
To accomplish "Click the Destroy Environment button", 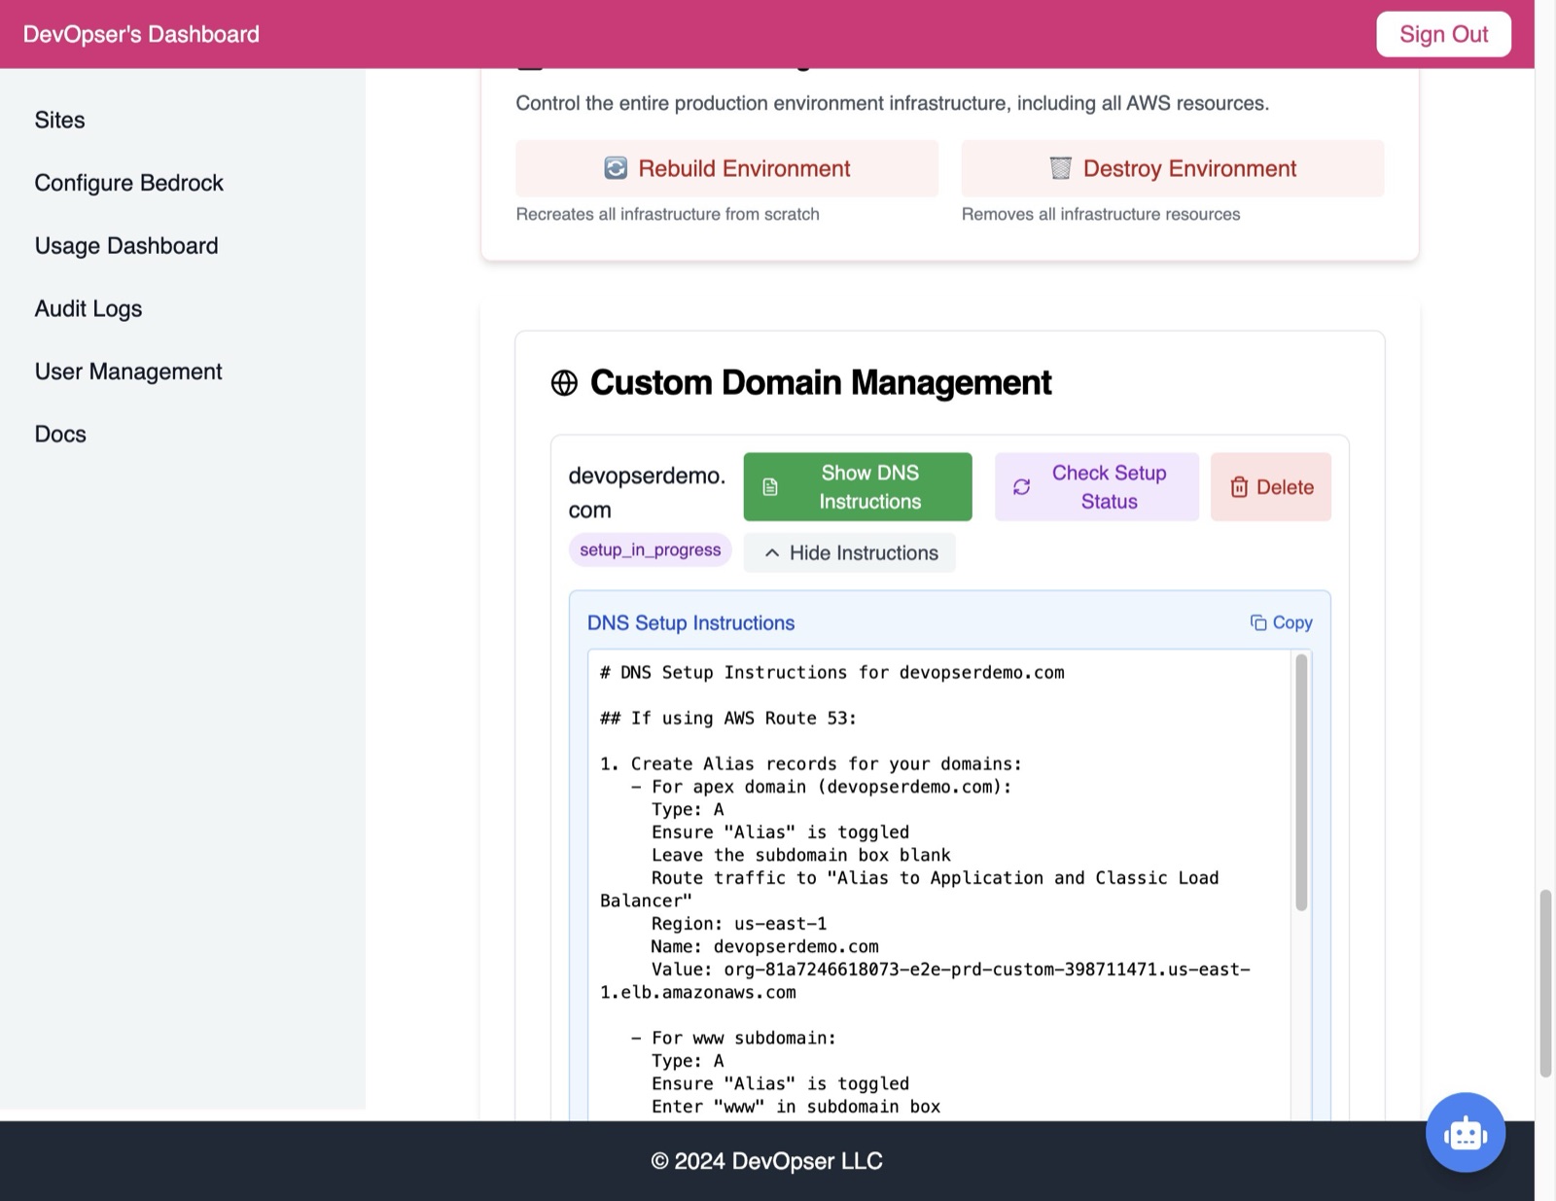I will tap(1172, 168).
